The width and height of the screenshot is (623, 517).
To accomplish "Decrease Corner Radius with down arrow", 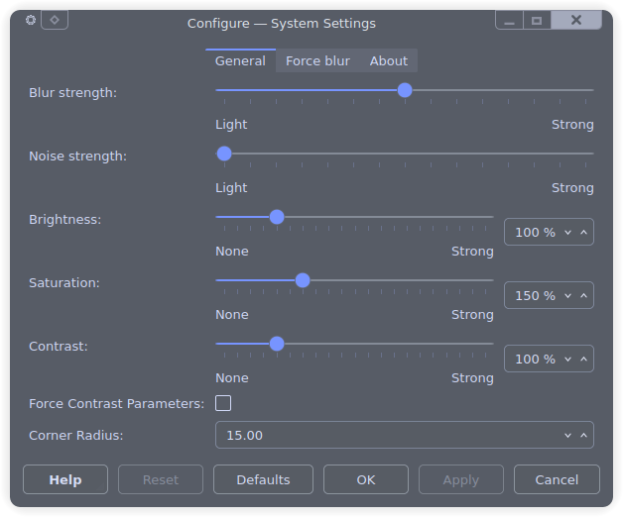I will (x=567, y=435).
